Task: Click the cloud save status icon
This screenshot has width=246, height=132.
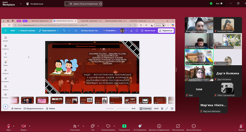Action: [76, 31]
